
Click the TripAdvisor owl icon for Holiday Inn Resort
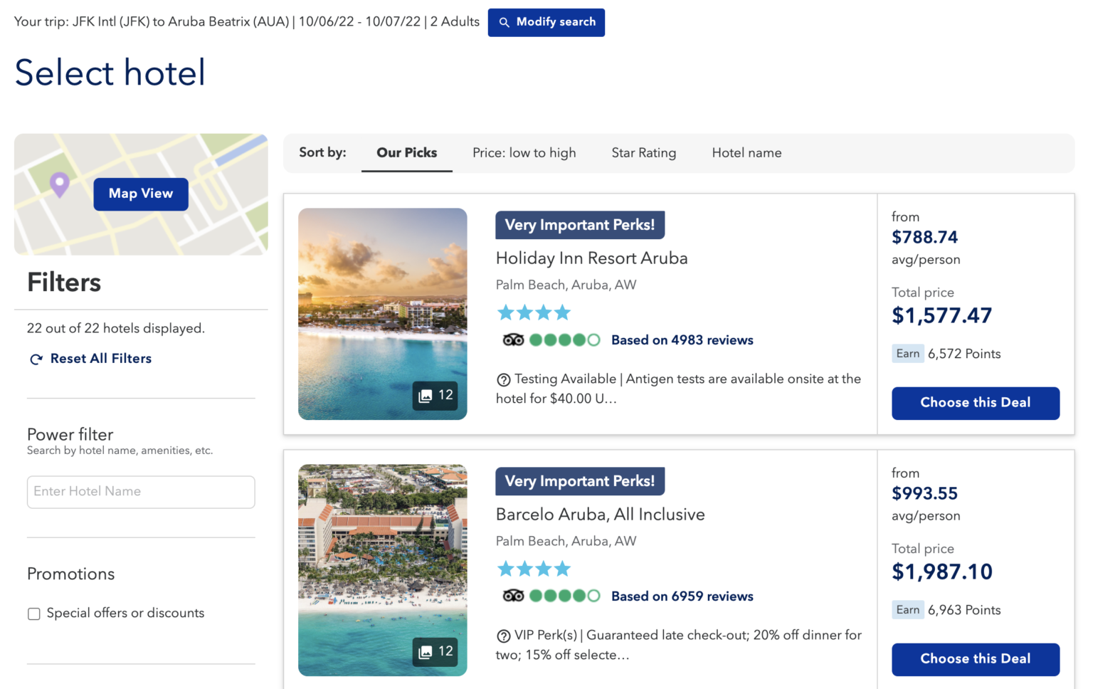tap(514, 340)
